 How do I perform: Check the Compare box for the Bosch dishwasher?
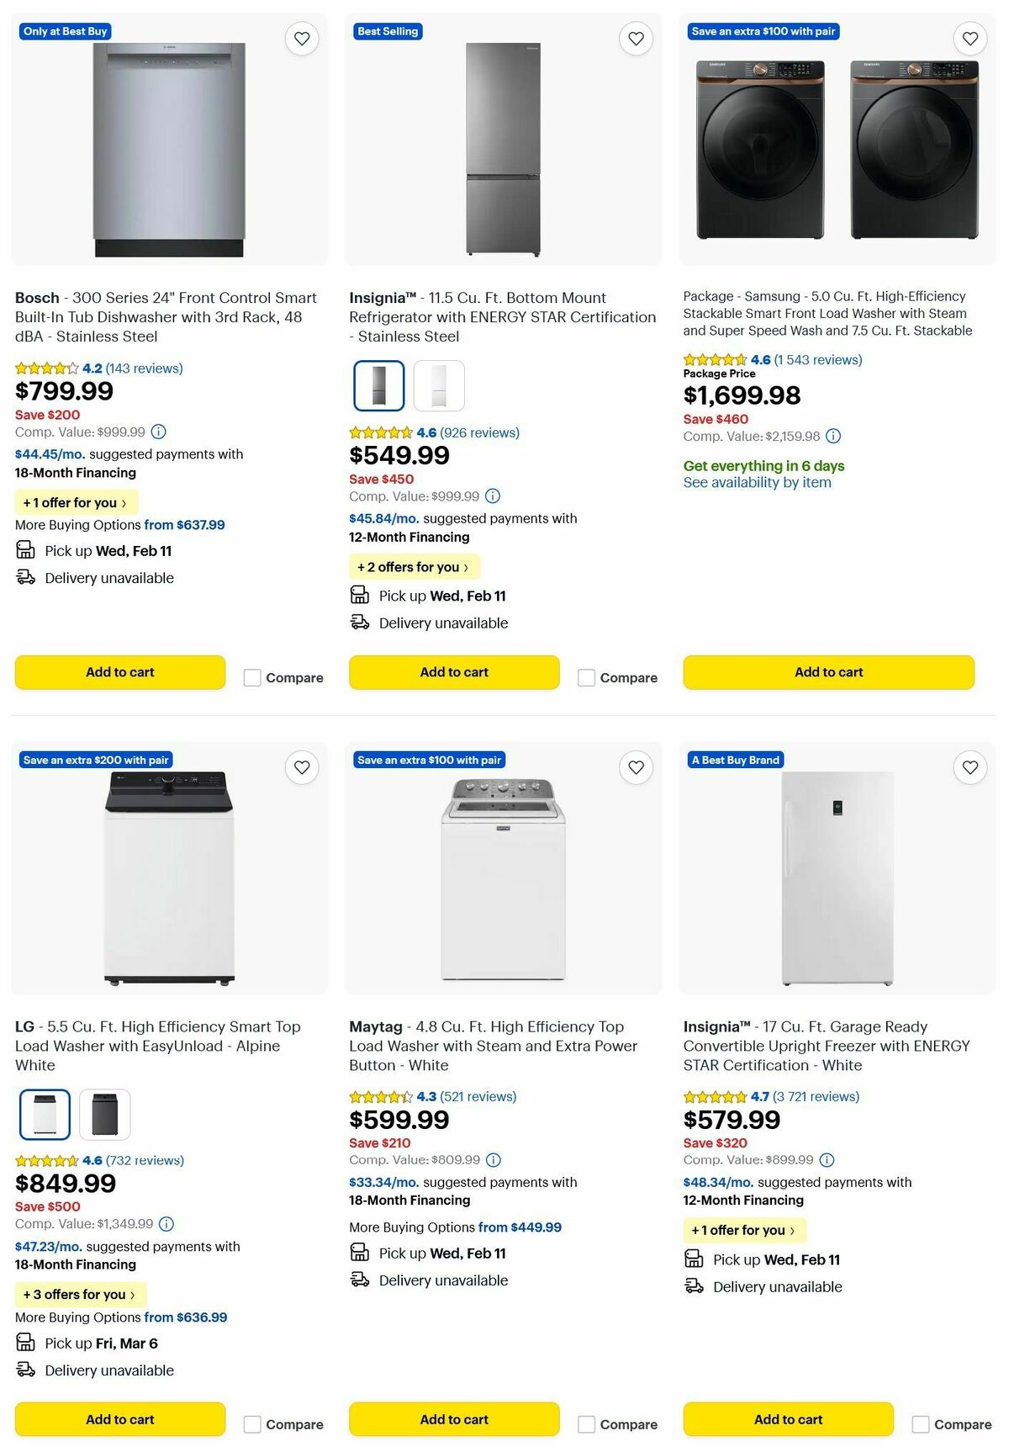pyautogui.click(x=252, y=677)
